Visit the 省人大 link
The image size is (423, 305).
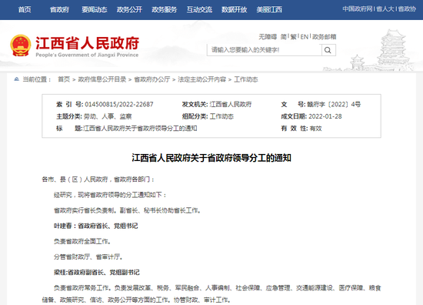tap(385, 9)
